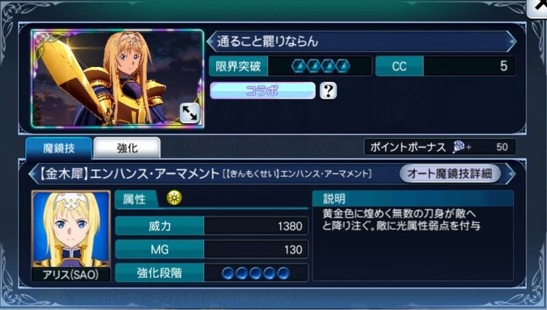Switch to the 強化 tab
Screen dimensions: 547x310
127,148
